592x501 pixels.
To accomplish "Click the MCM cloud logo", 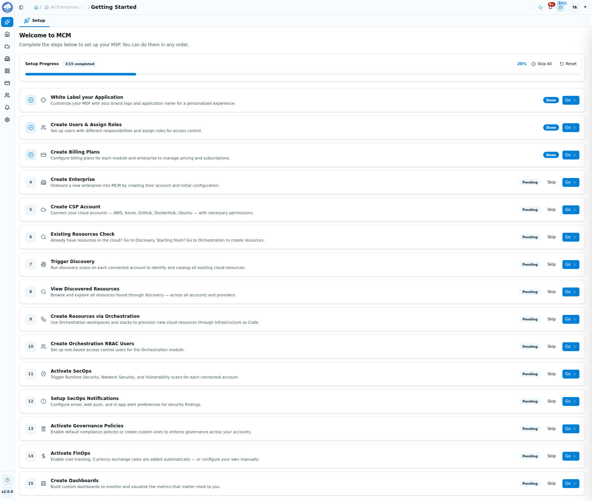I will 7,7.
